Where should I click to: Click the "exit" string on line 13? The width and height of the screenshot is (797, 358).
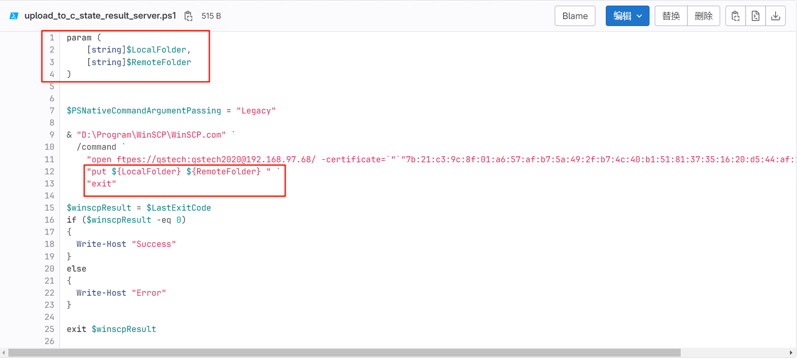(x=101, y=184)
